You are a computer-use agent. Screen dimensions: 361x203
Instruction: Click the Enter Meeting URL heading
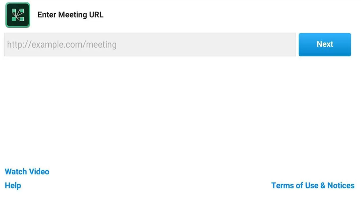point(70,15)
